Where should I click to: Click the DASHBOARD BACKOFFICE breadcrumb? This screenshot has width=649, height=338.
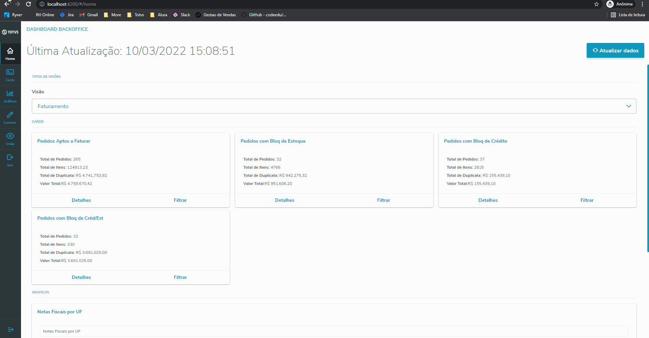coord(57,29)
